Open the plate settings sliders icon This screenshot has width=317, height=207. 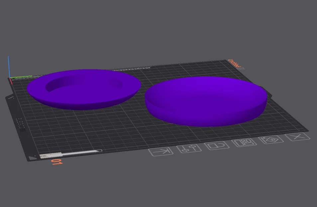(x=189, y=149)
